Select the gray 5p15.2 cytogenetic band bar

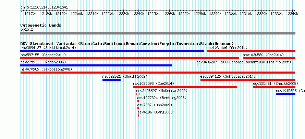(x=158, y=33)
